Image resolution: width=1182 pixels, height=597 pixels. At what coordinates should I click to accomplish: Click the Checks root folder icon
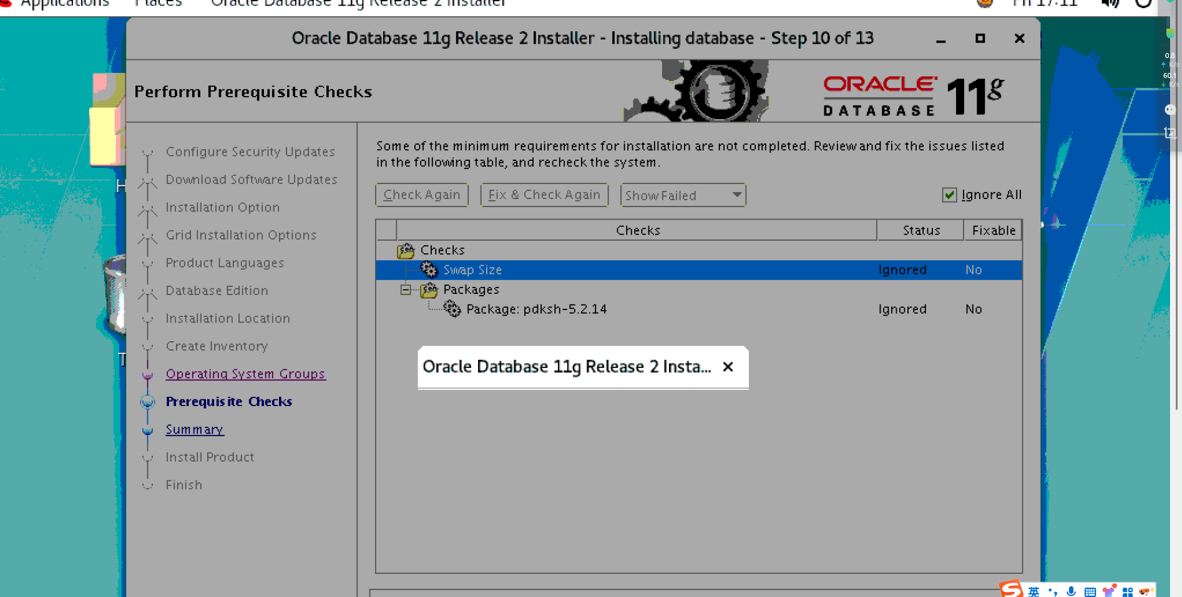click(406, 250)
